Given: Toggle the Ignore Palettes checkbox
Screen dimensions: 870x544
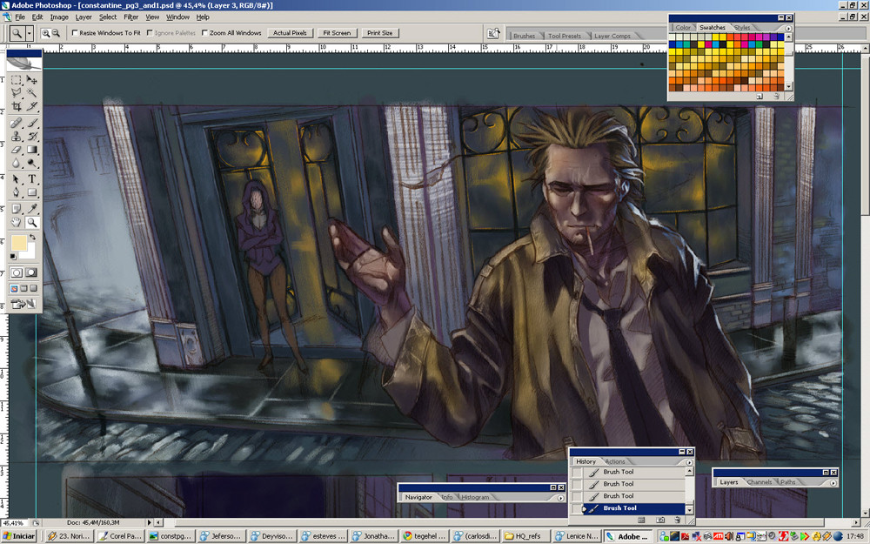Looking at the screenshot, I should (150, 33).
